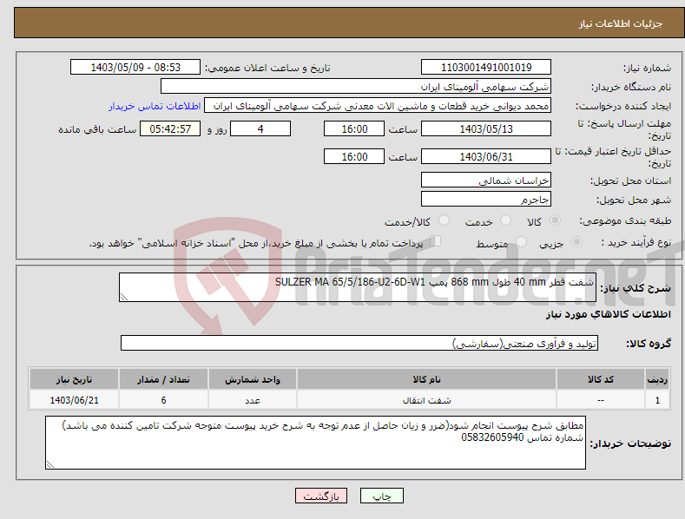Click the province field خراسان شمالی
This screenshot has height=519, width=685.
[x=486, y=180]
